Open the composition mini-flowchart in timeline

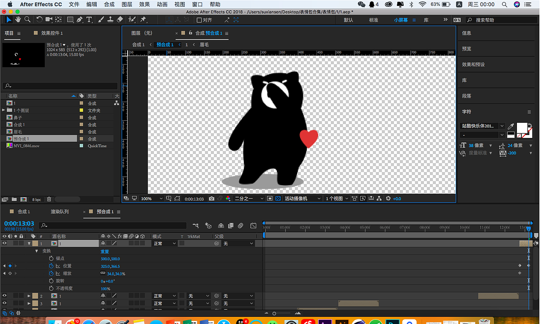[x=195, y=226]
